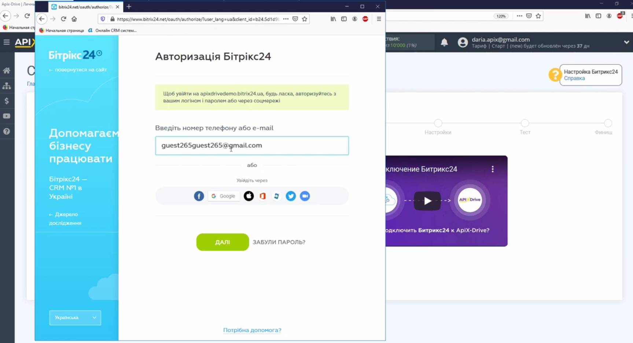Bookmark star in background browser address bar
Image resolution: width=633 pixels, height=343 pixels.
point(538,16)
